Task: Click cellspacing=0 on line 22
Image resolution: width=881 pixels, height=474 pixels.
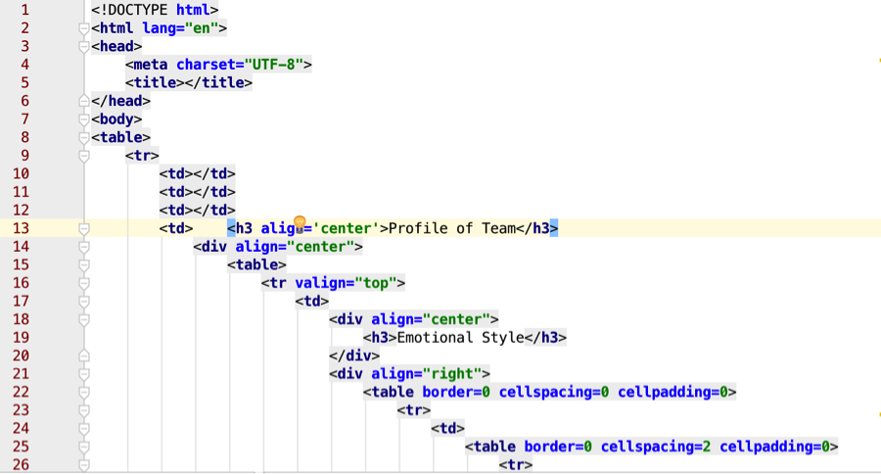Action: tap(554, 392)
